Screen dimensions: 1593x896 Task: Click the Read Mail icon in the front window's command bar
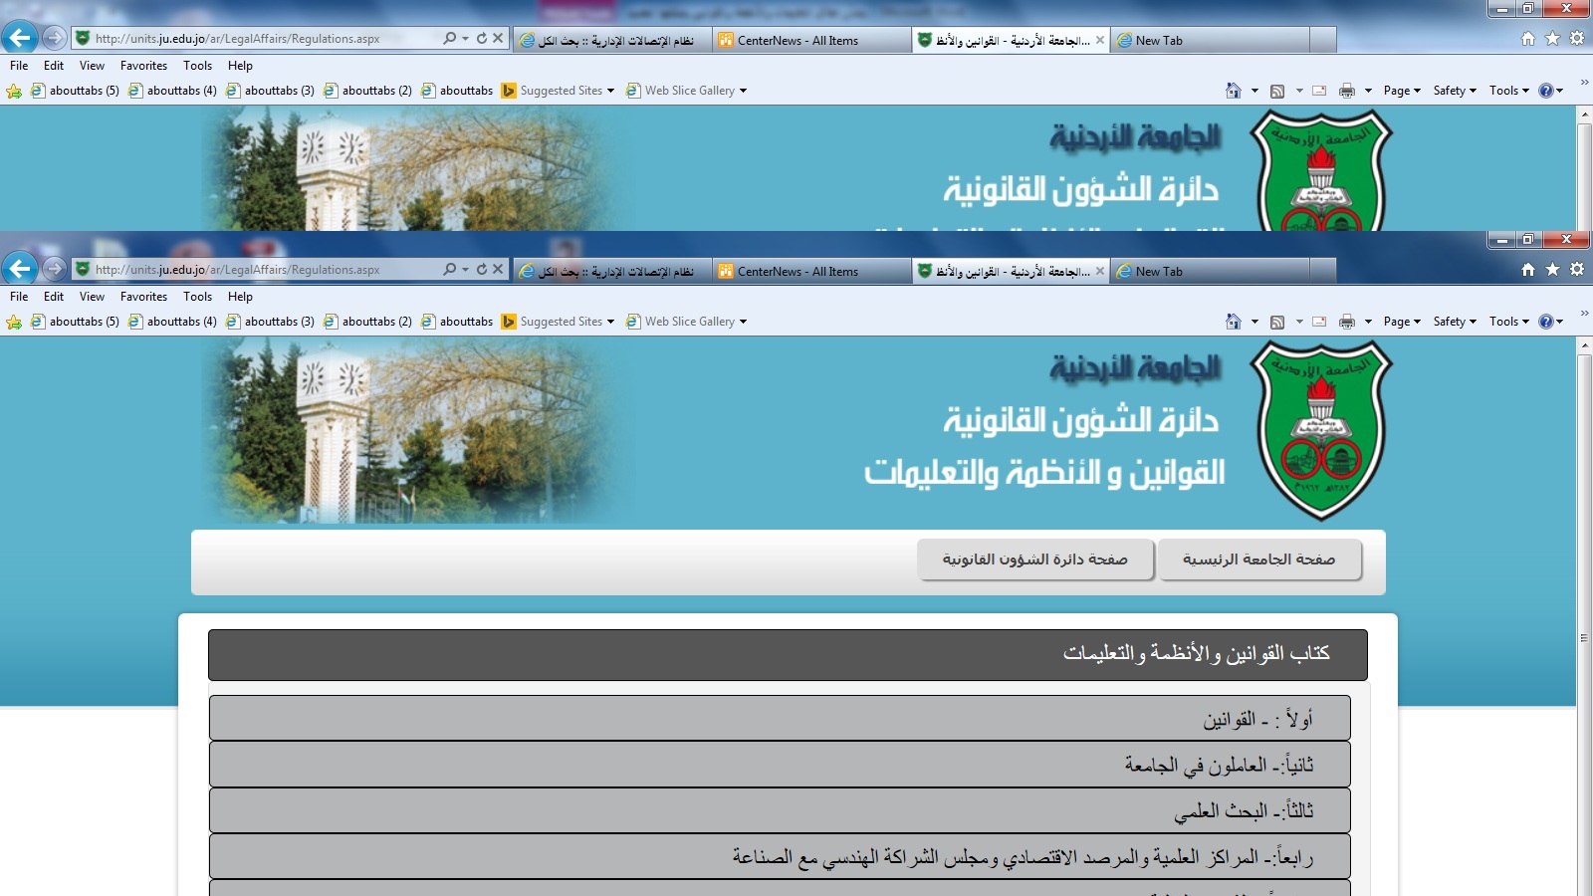[x=1319, y=322]
